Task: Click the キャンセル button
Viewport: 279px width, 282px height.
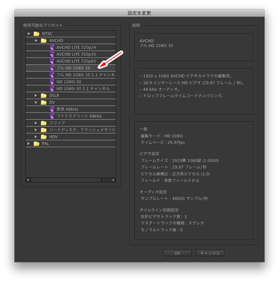Action: tap(210, 253)
